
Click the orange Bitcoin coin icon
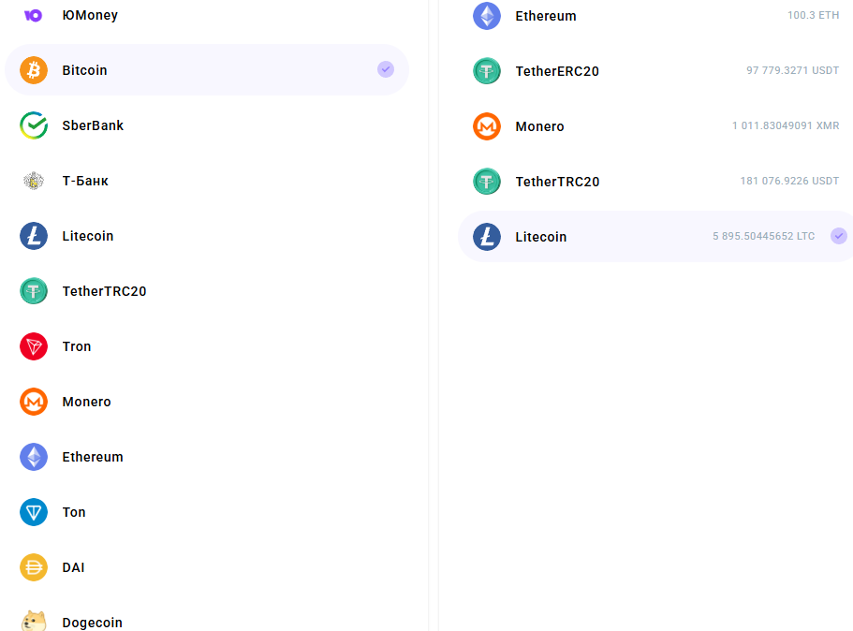tap(34, 70)
